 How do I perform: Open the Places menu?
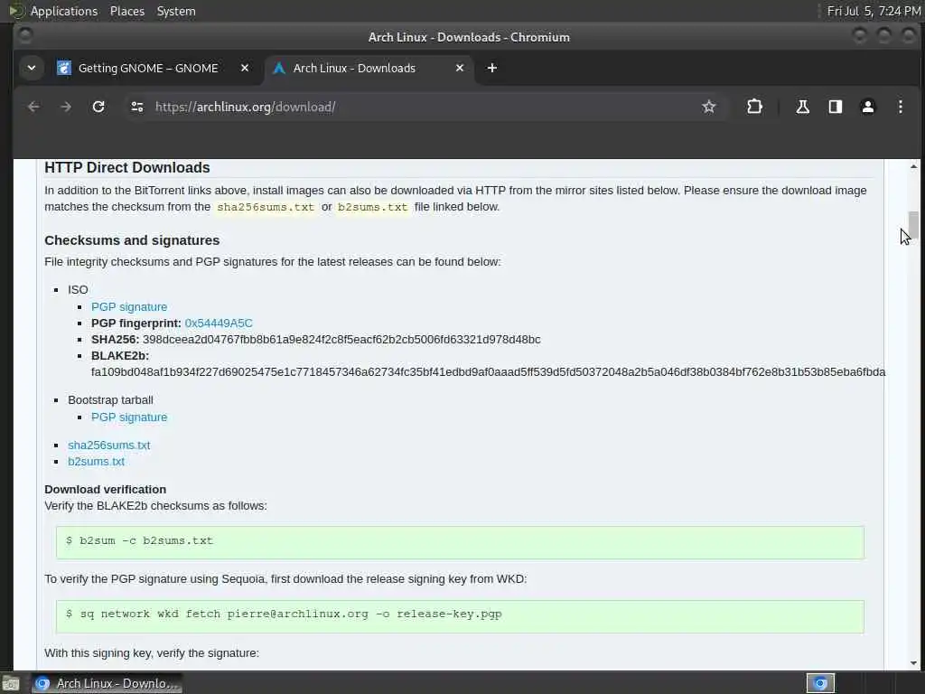pos(127,11)
